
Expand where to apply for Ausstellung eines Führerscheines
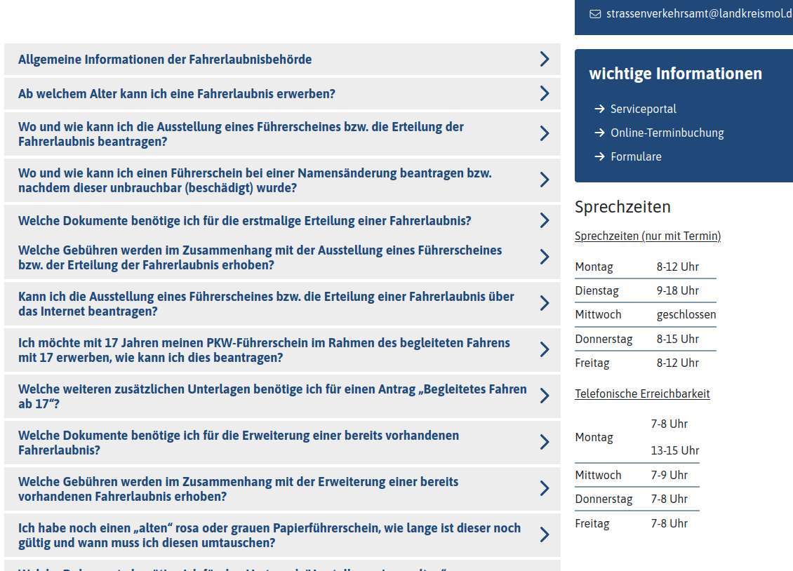click(241, 134)
